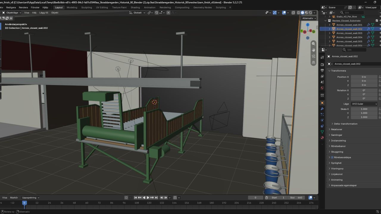The image size is (381, 214).
Task: Open the Uppspelning timeline menu
Action: click(31, 198)
